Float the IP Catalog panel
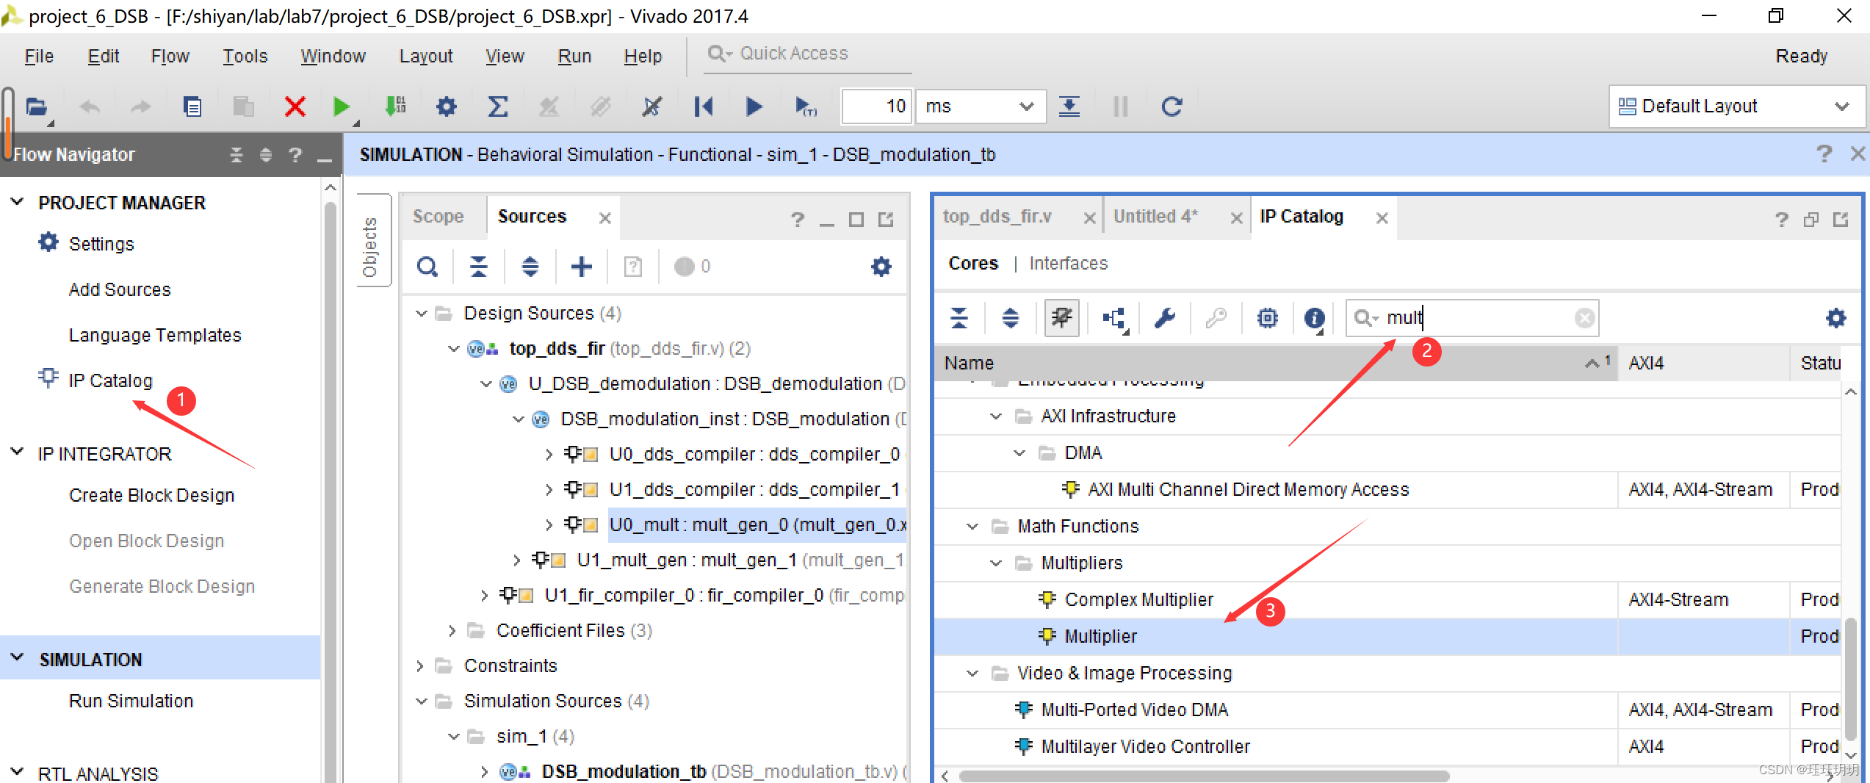This screenshot has height=783, width=1870. coord(1841,219)
